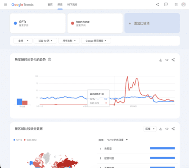Select region row 2 尼日利亚
Viewport: 189px width, 168px height.
coord(137,158)
